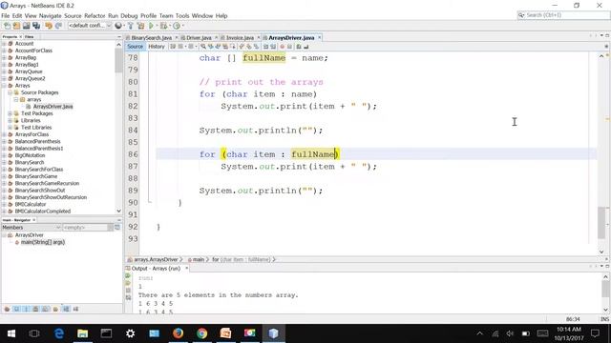Collapse the Source Packages node
The image size is (611, 343).
click(x=11, y=92)
